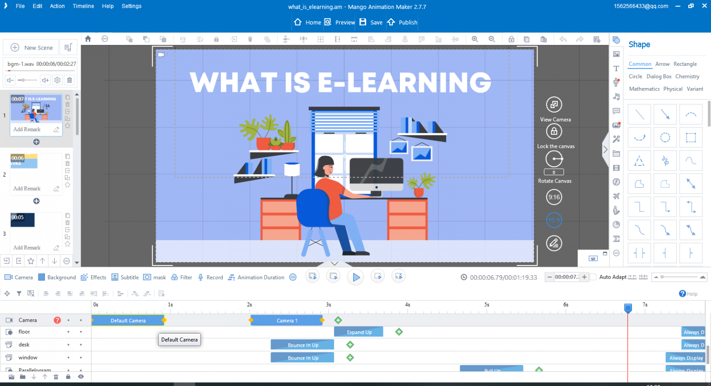Click the canvas home icon
Image resolution: width=711 pixels, height=386 pixels.
(88, 39)
